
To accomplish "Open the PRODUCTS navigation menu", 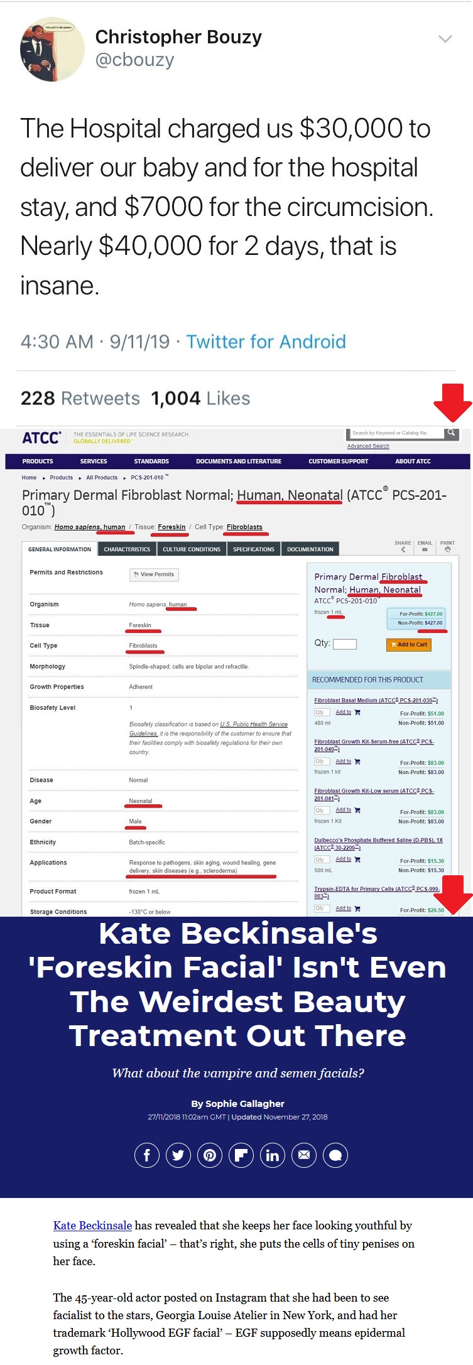I will (38, 461).
